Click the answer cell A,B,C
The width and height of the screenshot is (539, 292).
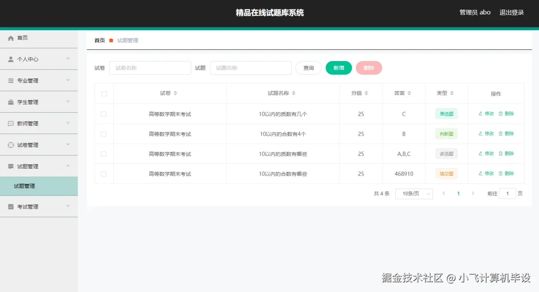tap(404, 154)
